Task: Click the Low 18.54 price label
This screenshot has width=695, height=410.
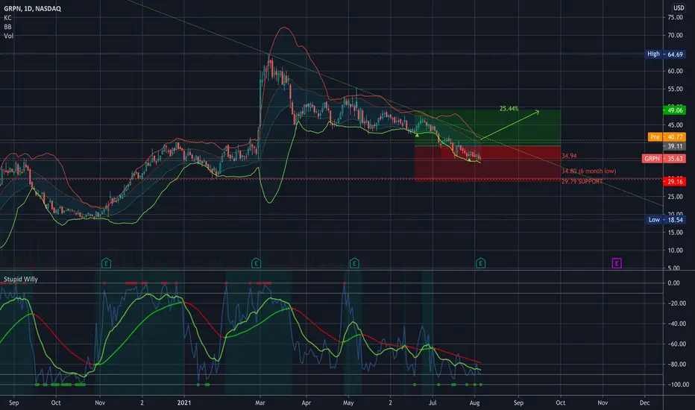Action: point(666,220)
